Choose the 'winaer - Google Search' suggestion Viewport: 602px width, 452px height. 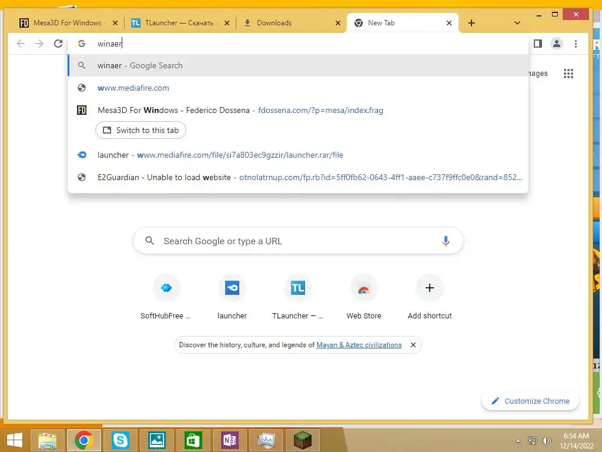pyautogui.click(x=298, y=65)
